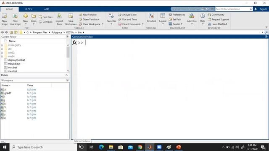Select deploytool.bat in Current Folder
Screen dimensions: 269x151
click(16, 60)
